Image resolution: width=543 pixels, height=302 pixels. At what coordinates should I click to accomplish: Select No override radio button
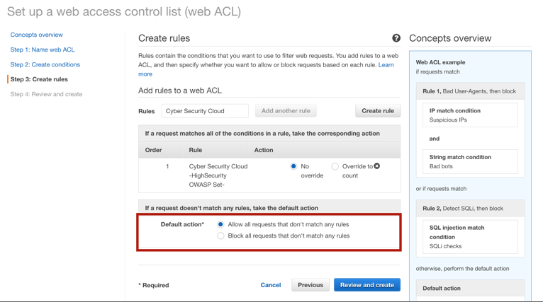[293, 166]
